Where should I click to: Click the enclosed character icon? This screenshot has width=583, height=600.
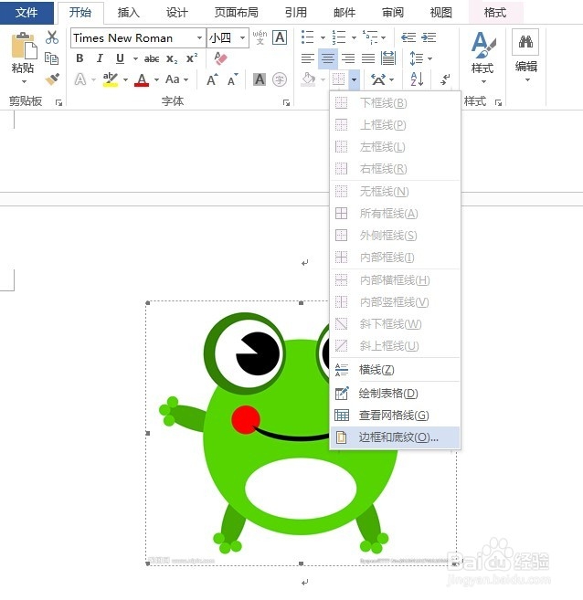click(x=280, y=79)
